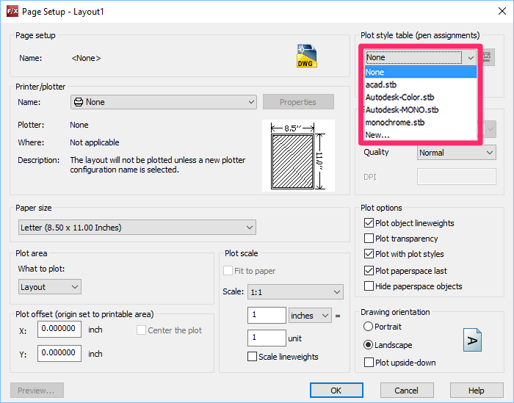Image resolution: width=514 pixels, height=403 pixels.
Task: Open the inches unit dropdown
Action: 310,316
